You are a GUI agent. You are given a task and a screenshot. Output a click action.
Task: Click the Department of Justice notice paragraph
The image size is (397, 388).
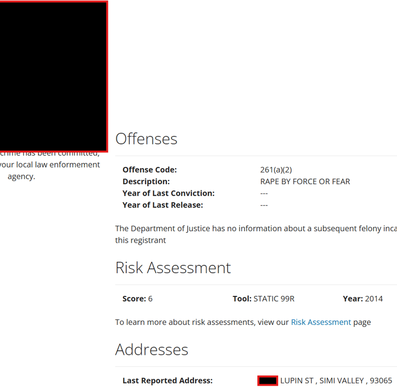coord(256,234)
